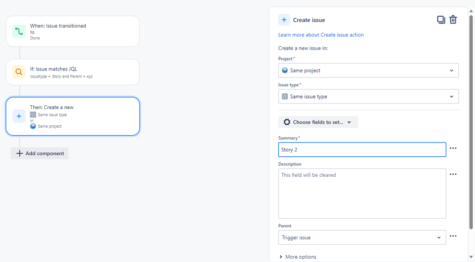Open Parent field more options ellipsis
This screenshot has height=262, width=475.
click(x=453, y=236)
